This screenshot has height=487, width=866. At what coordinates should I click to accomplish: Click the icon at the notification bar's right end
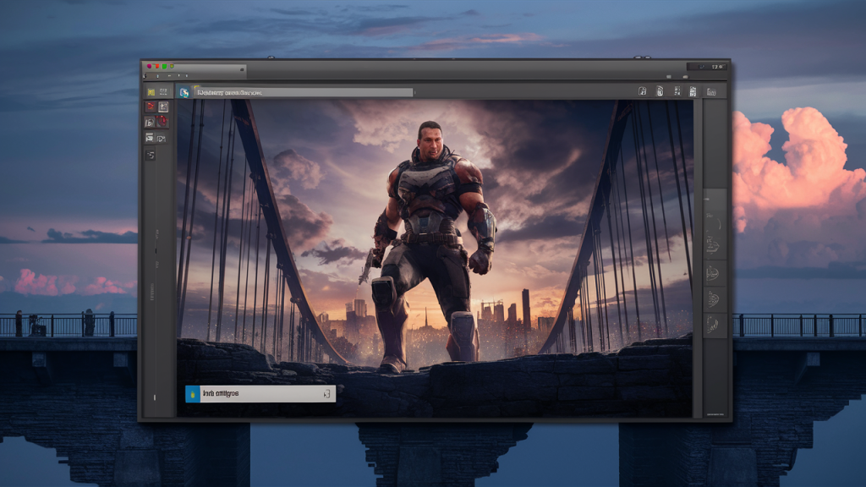(x=326, y=393)
